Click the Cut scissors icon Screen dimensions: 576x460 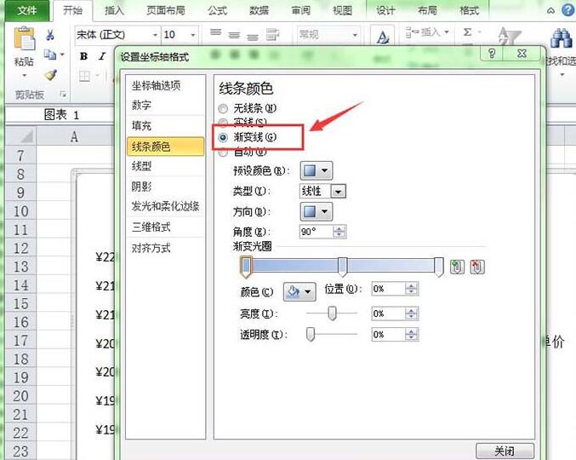coord(50,35)
